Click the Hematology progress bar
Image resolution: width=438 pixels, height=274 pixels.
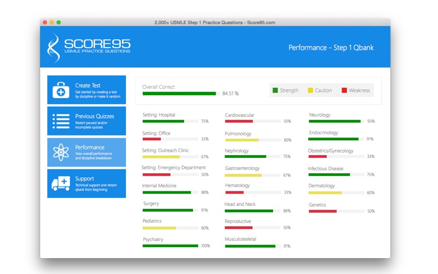(253, 192)
